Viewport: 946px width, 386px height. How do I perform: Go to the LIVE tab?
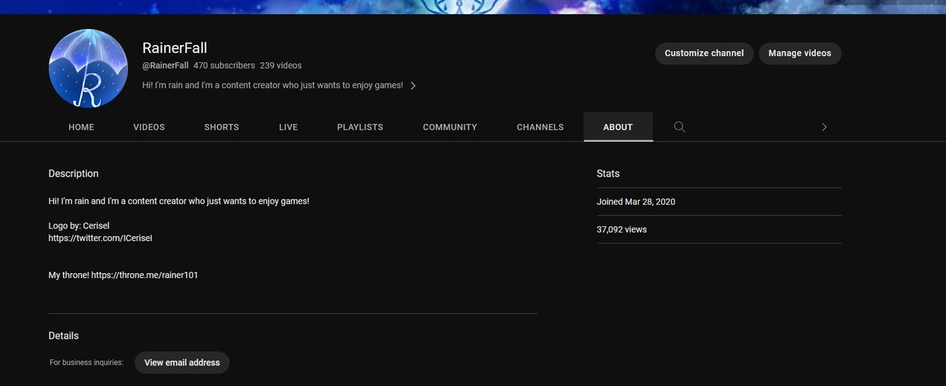click(289, 127)
